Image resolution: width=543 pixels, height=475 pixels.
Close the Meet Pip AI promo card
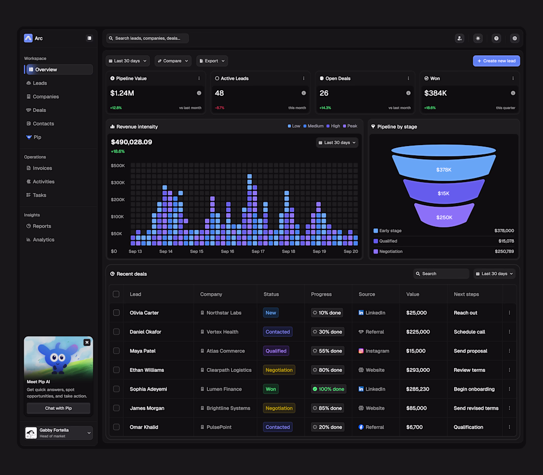point(87,342)
